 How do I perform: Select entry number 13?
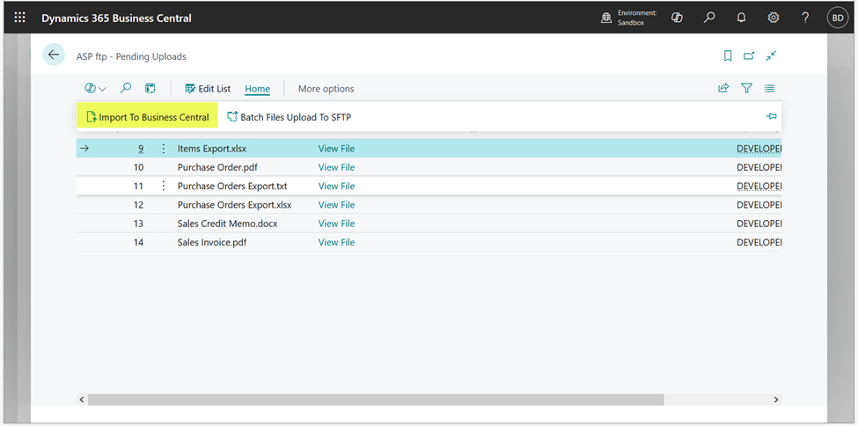138,224
